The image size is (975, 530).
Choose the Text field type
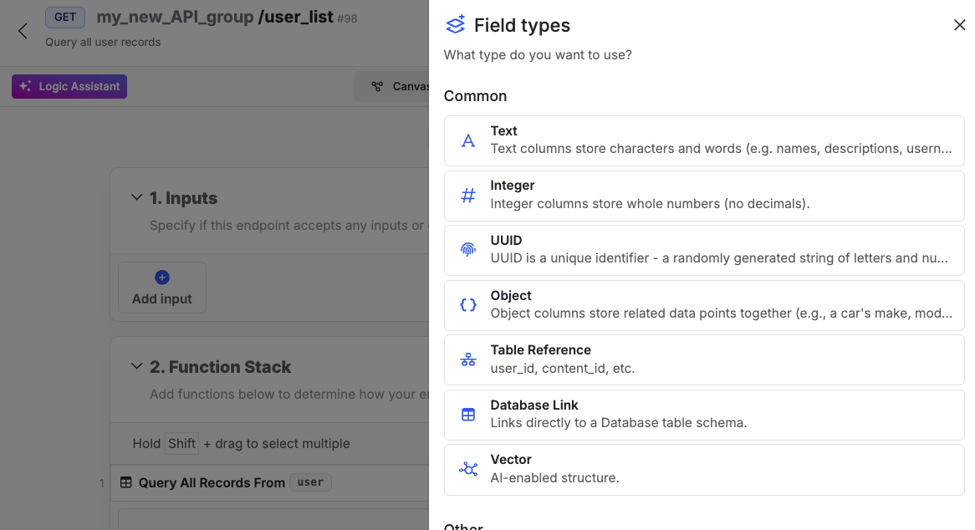pos(704,140)
